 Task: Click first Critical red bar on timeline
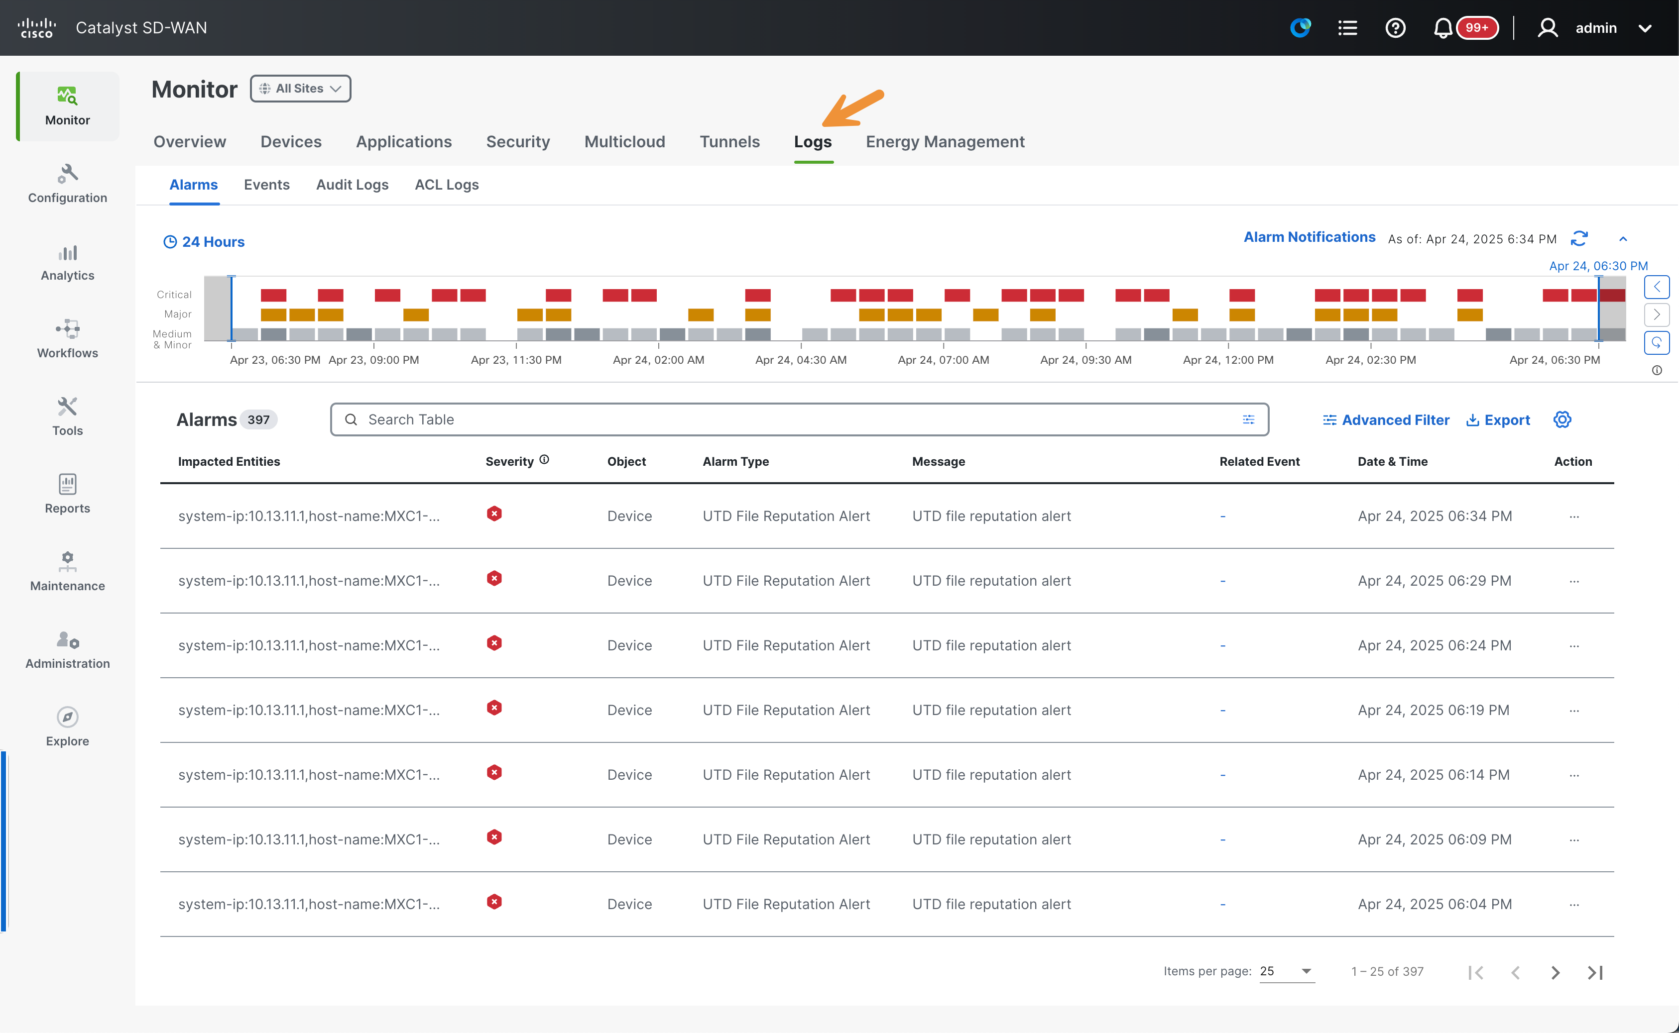point(273,295)
